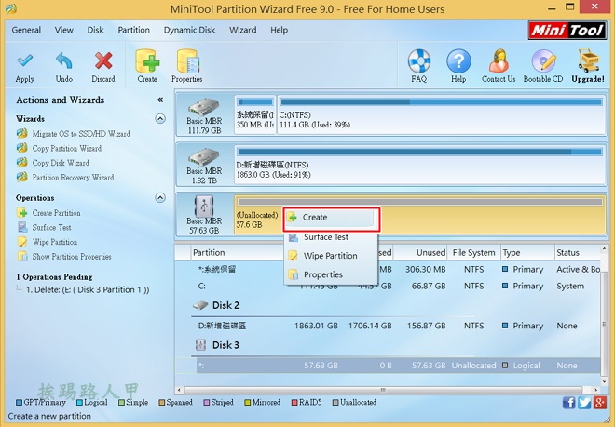Click the horizontal scrollbar right arrow
Image resolution: width=615 pixels, height=427 pixels.
(595, 390)
